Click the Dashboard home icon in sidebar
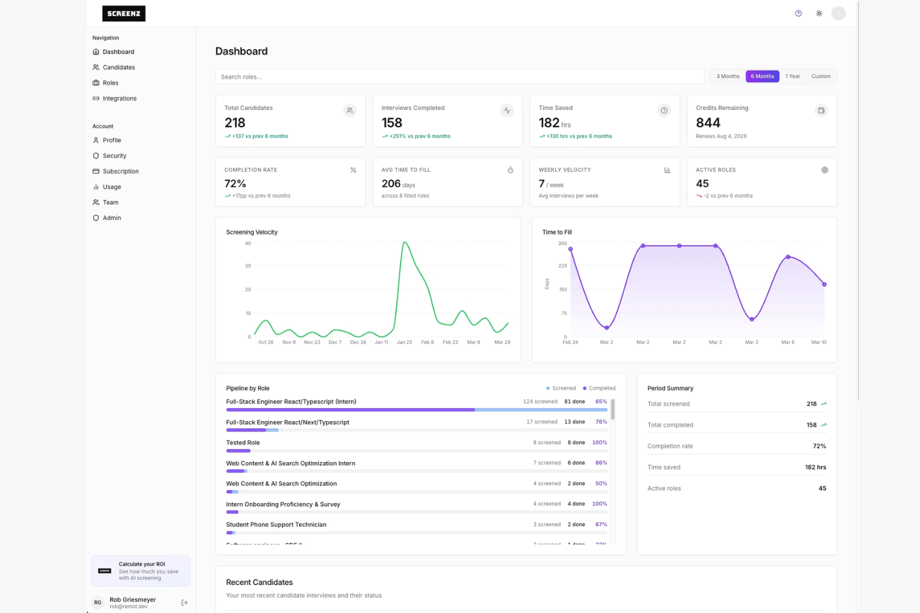920x613 pixels. point(96,52)
